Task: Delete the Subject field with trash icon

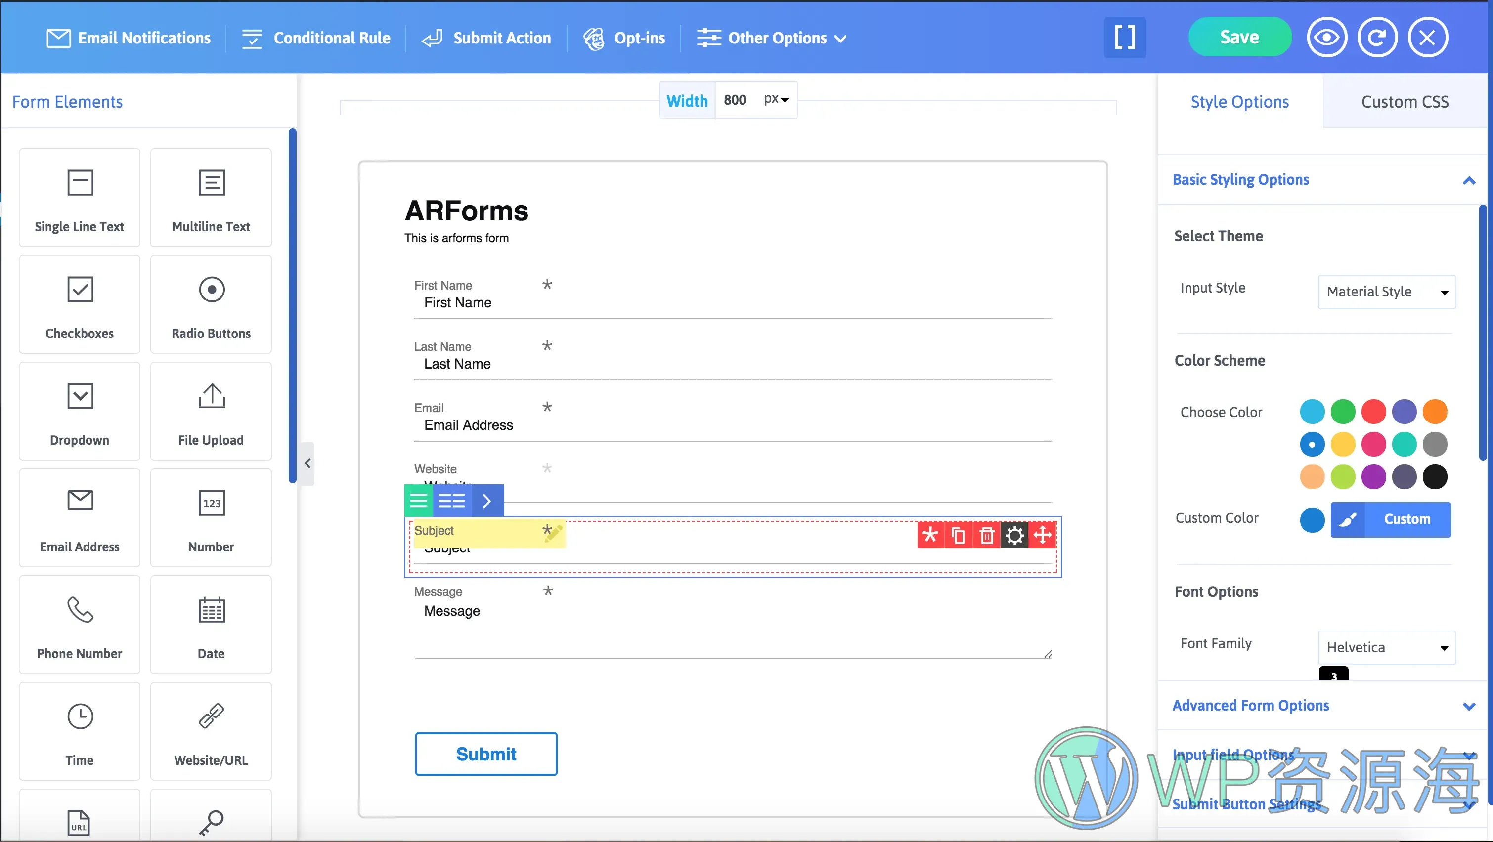Action: point(986,535)
